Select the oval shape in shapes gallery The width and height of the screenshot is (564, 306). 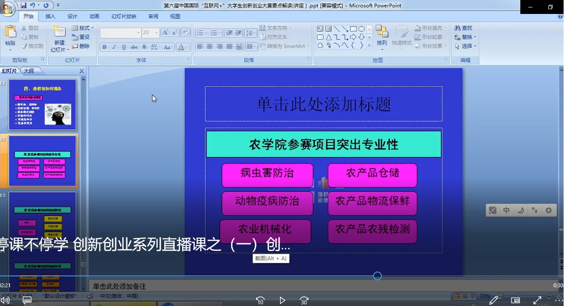coord(361,29)
